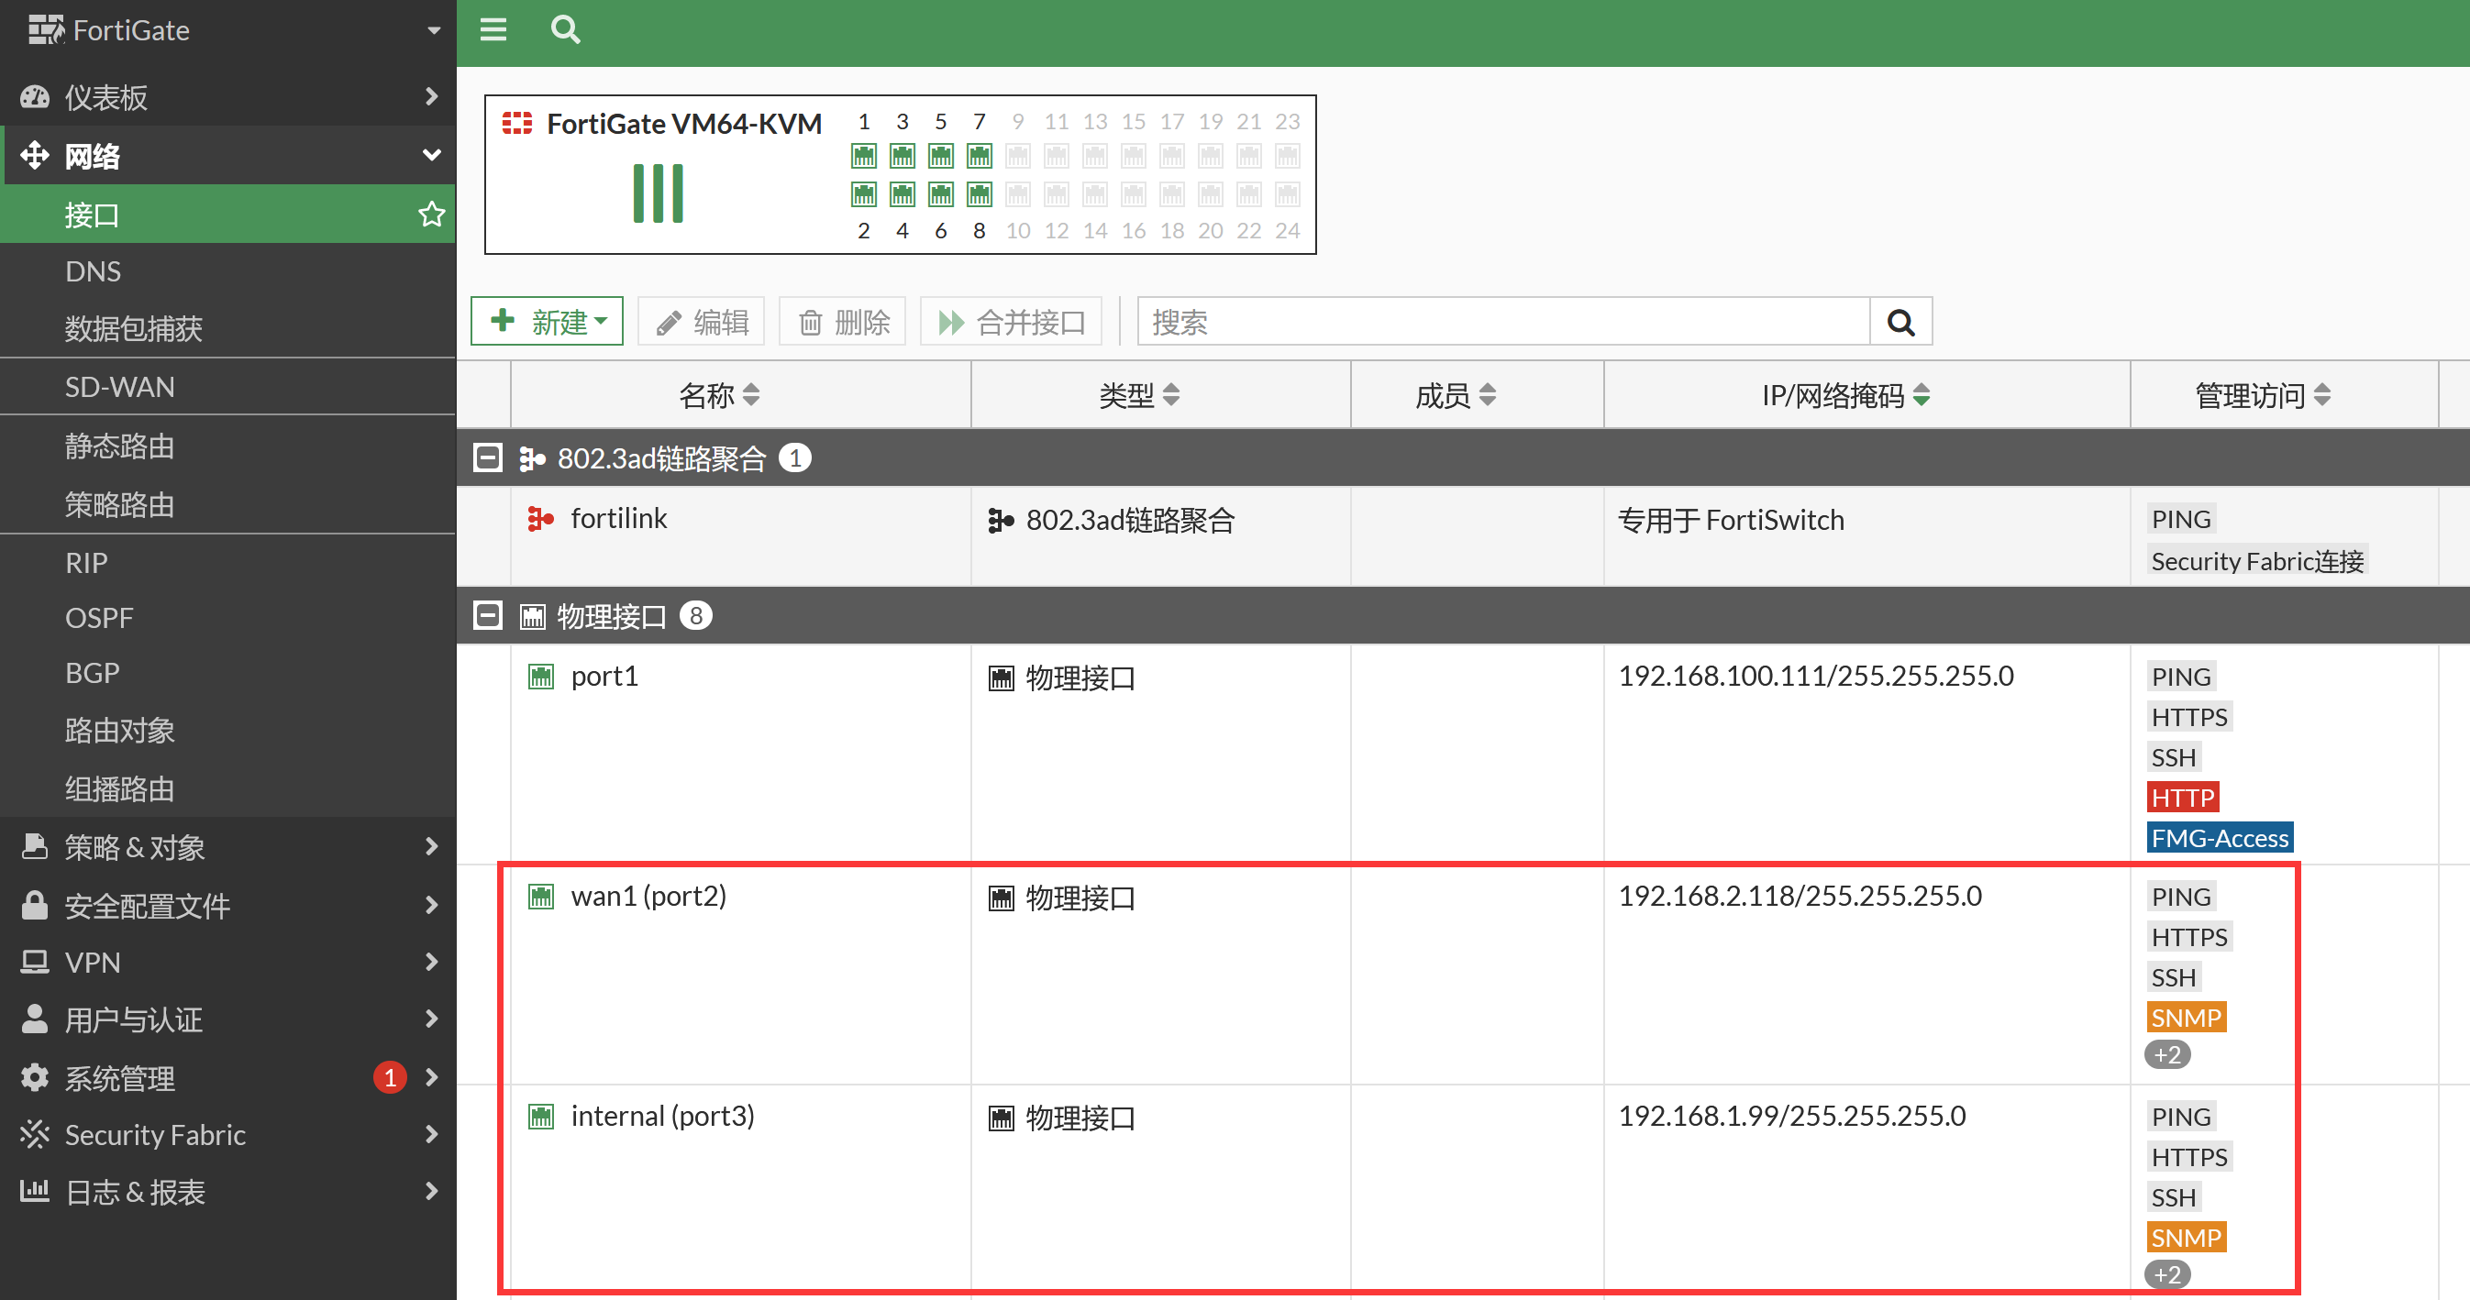Click into the 搜索 text field
Viewport: 2470px width, 1300px height.
[1501, 322]
